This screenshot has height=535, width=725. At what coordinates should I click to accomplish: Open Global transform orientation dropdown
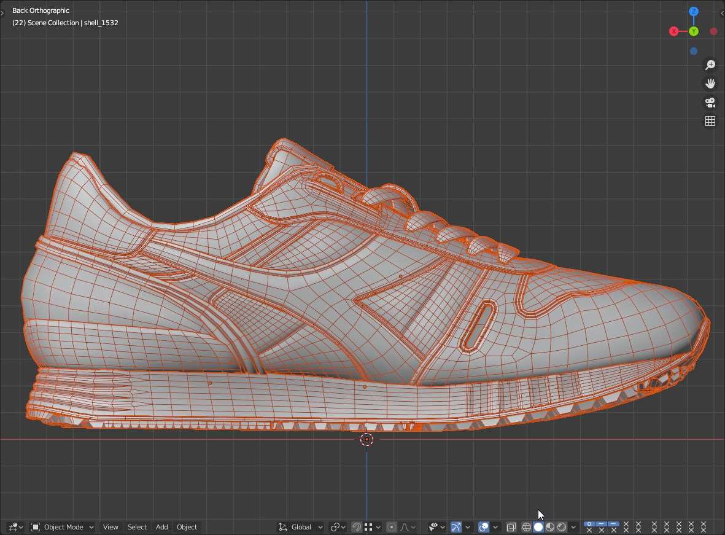(x=301, y=527)
